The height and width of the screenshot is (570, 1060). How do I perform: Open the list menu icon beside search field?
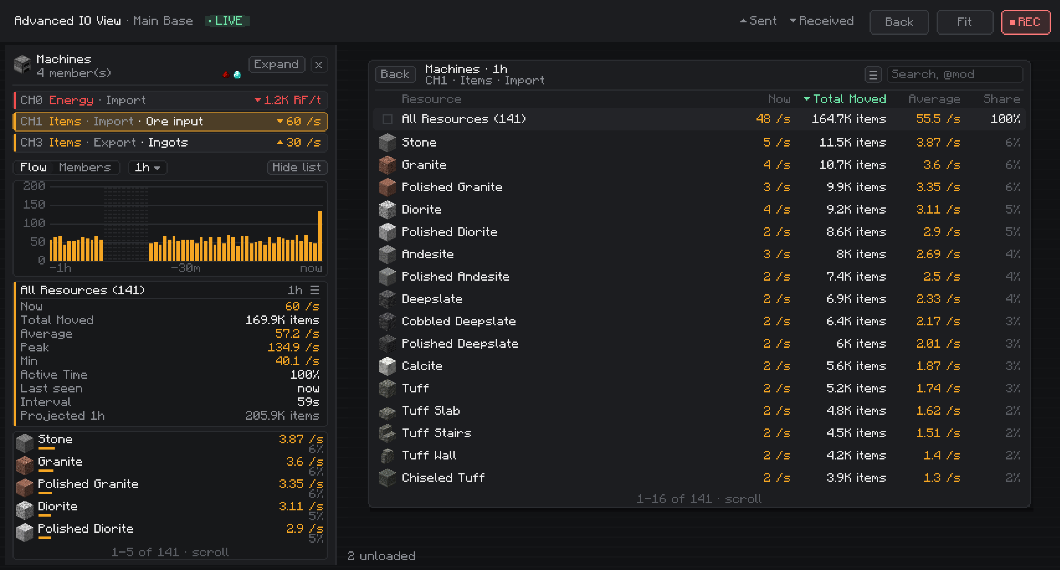pos(873,75)
